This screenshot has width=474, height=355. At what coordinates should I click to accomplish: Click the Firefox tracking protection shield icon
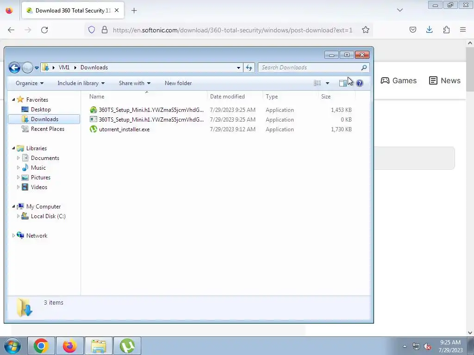(92, 30)
